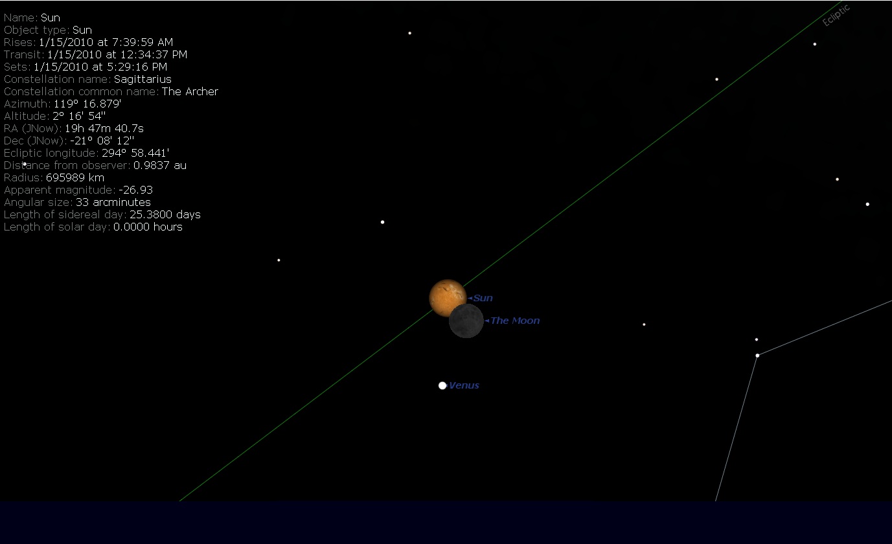This screenshot has height=544, width=892.
Task: Click the 'Name: Sun' info line
Action: (32, 17)
